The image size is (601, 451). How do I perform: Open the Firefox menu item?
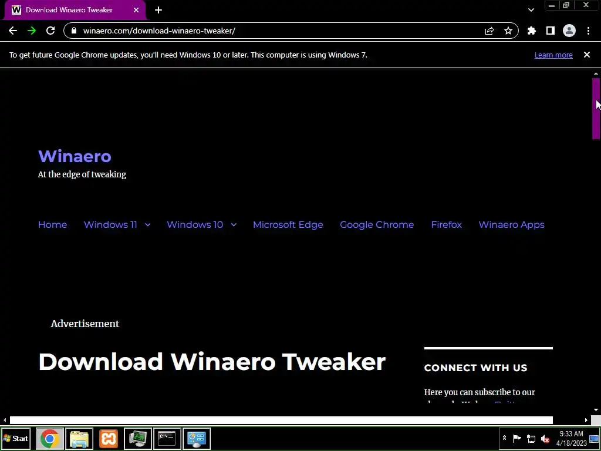coord(446,225)
